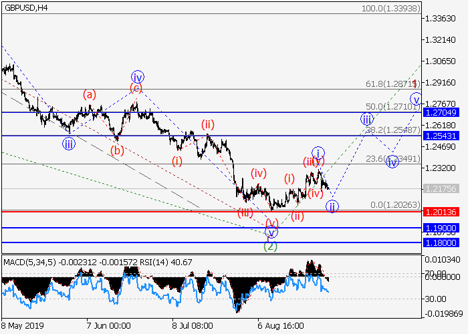Select the red 1.20136 price tag
The height and width of the screenshot is (334, 468).
point(440,212)
